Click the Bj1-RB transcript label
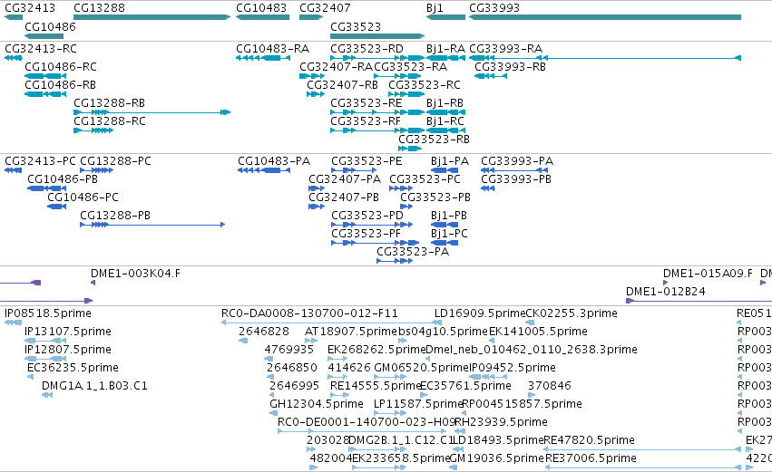This screenshot has width=772, height=472. pyautogui.click(x=445, y=103)
